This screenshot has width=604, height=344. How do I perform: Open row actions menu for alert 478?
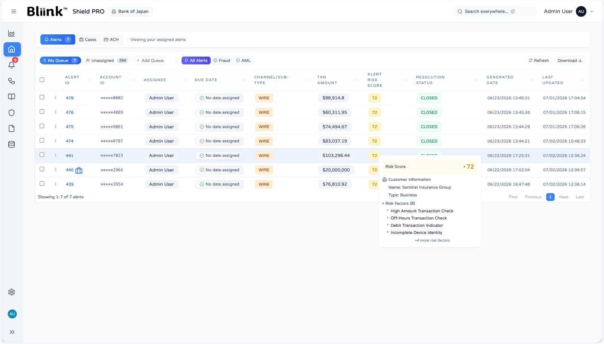(x=55, y=98)
